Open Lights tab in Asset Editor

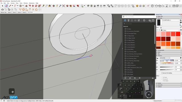(x=129, y=20)
